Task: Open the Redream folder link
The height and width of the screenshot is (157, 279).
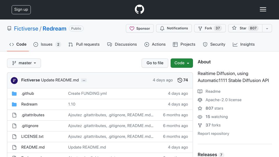Action: click(x=29, y=104)
